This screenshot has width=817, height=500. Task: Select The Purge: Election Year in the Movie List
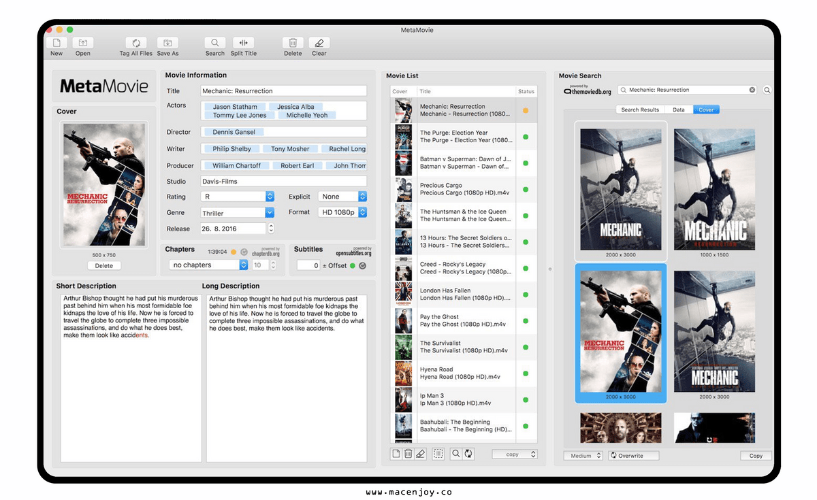coord(464,137)
